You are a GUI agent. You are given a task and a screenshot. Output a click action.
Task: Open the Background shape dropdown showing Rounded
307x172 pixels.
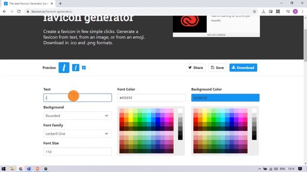click(78, 116)
